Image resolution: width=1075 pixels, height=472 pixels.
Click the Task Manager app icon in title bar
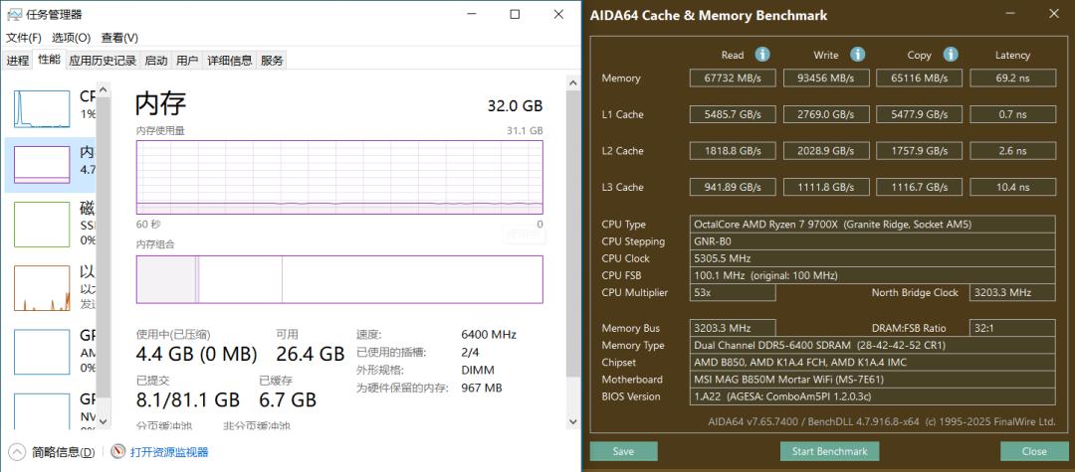[x=13, y=14]
